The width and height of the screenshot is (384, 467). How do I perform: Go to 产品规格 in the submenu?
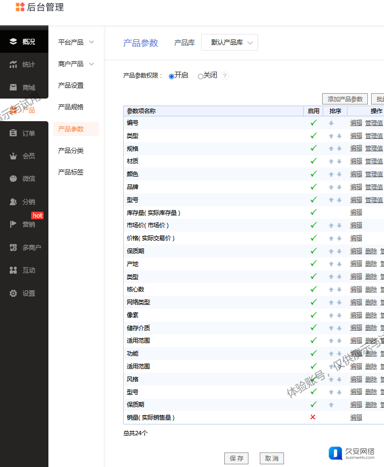71,107
